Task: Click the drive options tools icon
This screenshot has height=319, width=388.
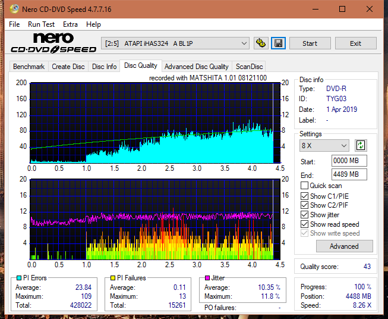Action: 261,43
